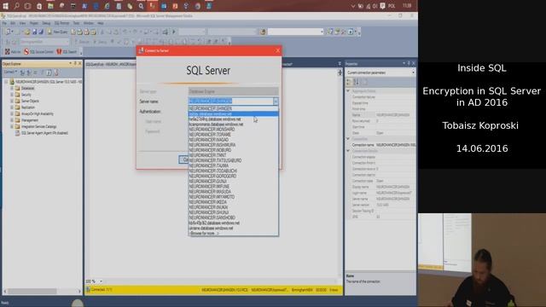Open the Windows Start menu

click(x=6, y=6)
